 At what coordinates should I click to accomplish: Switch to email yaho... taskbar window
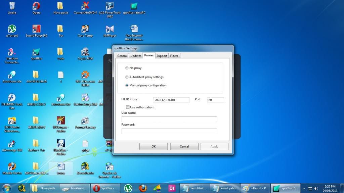tap(225, 188)
